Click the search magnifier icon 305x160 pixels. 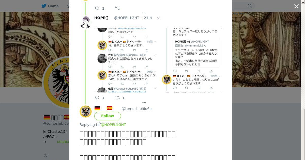pos(250,6)
